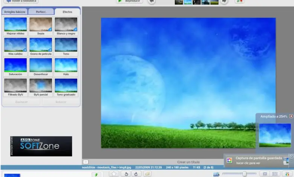The width and height of the screenshot is (294, 177).
Task: Click the green pin hold icon
Action: pyautogui.click(x=96, y=175)
